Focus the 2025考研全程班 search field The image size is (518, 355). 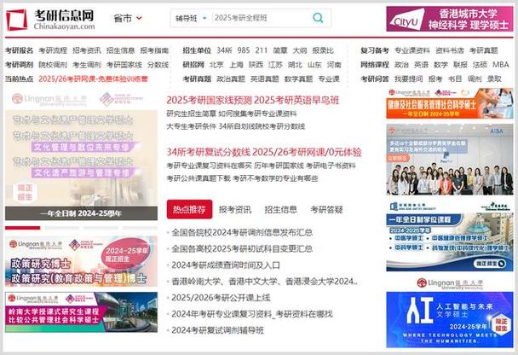click(261, 18)
